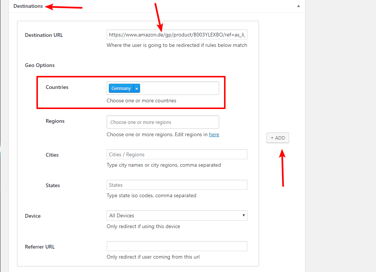This screenshot has width=376, height=272.
Task: Collapse the Destinations panel with the triangle arrow
Action: 298,6
